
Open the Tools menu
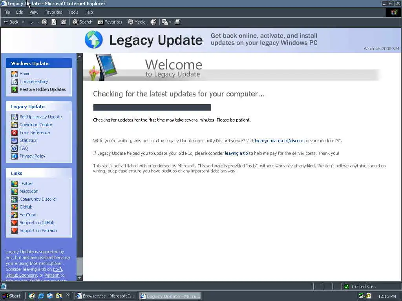pyautogui.click(x=73, y=12)
